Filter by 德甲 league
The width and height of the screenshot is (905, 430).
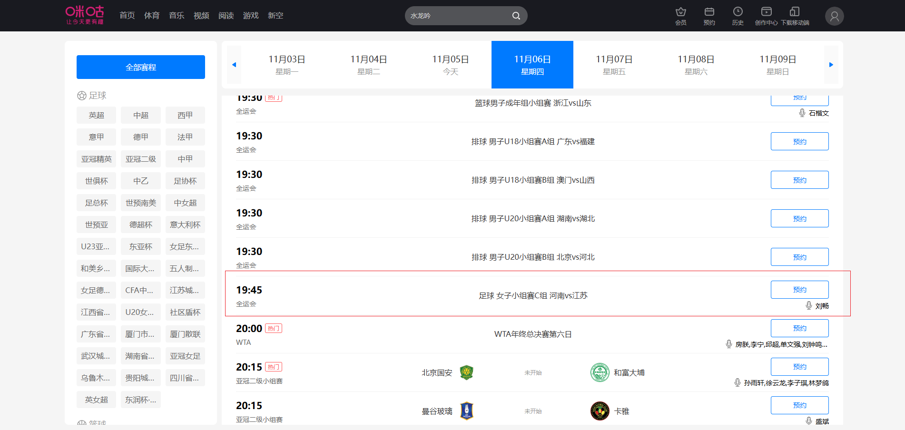click(141, 137)
